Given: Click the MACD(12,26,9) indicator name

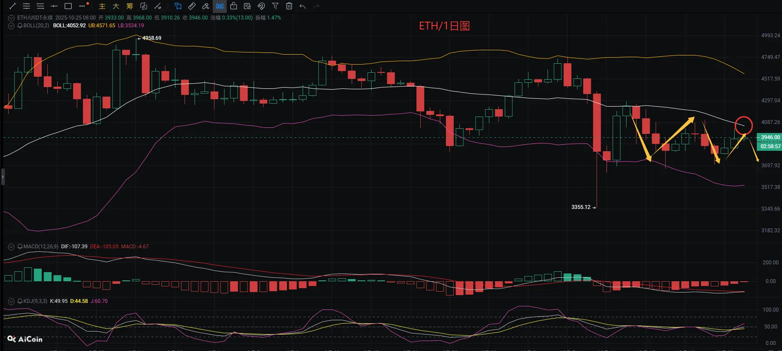Looking at the screenshot, I should point(41,247).
